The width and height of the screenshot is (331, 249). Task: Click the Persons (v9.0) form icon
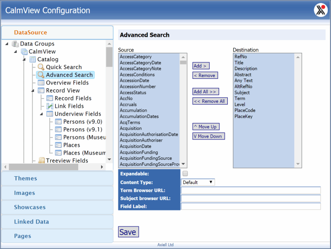pos(58,122)
